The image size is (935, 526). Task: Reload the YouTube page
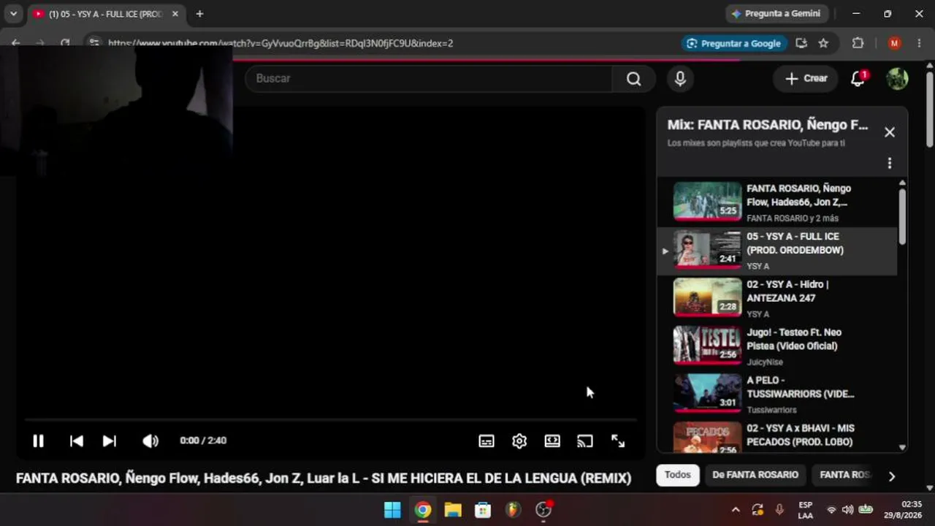(x=65, y=43)
